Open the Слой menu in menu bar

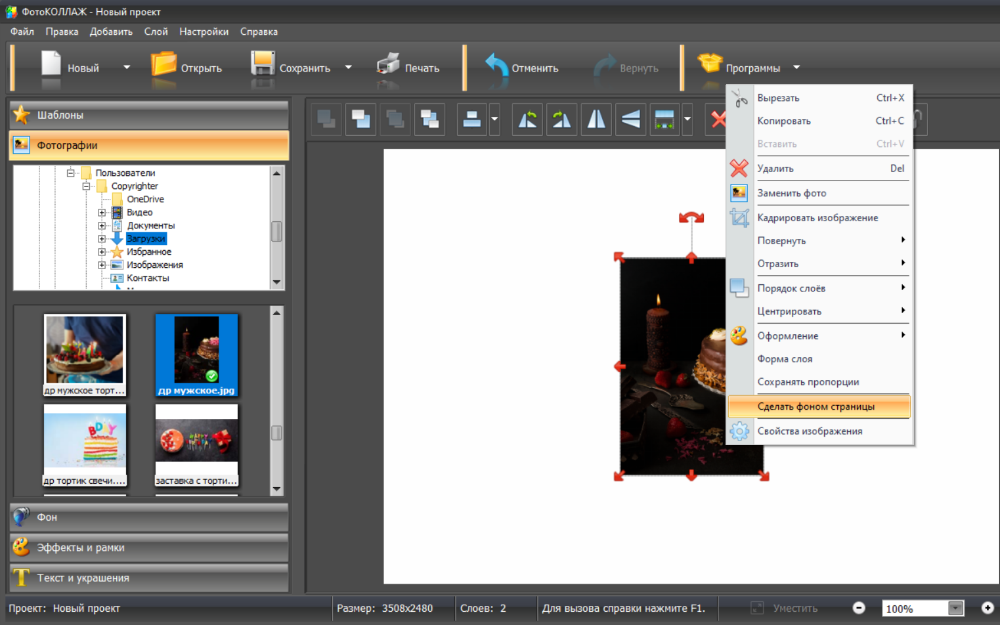(156, 32)
